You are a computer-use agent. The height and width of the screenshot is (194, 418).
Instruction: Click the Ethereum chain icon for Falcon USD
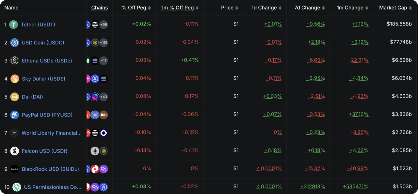point(95,151)
